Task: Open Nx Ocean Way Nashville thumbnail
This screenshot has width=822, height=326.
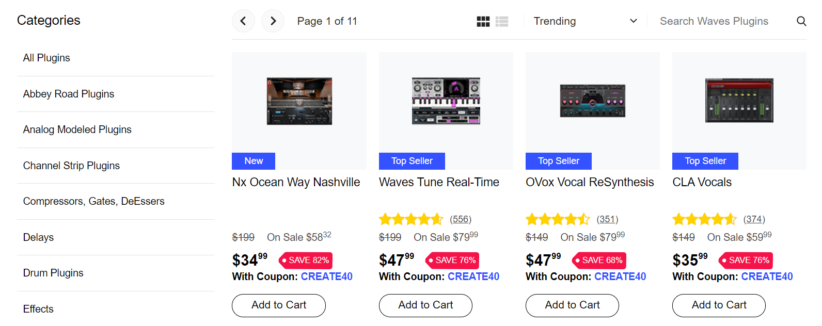Action: coord(299,101)
